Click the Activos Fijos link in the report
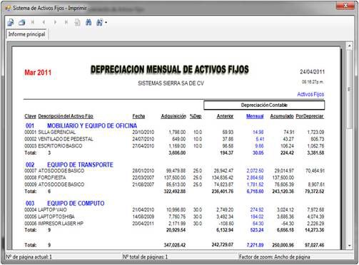The image size is (359, 265). (x=310, y=94)
